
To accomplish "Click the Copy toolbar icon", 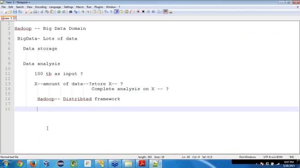I will 47,12.
